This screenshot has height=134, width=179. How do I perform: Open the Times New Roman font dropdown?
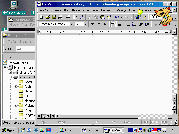(x=71, y=24)
